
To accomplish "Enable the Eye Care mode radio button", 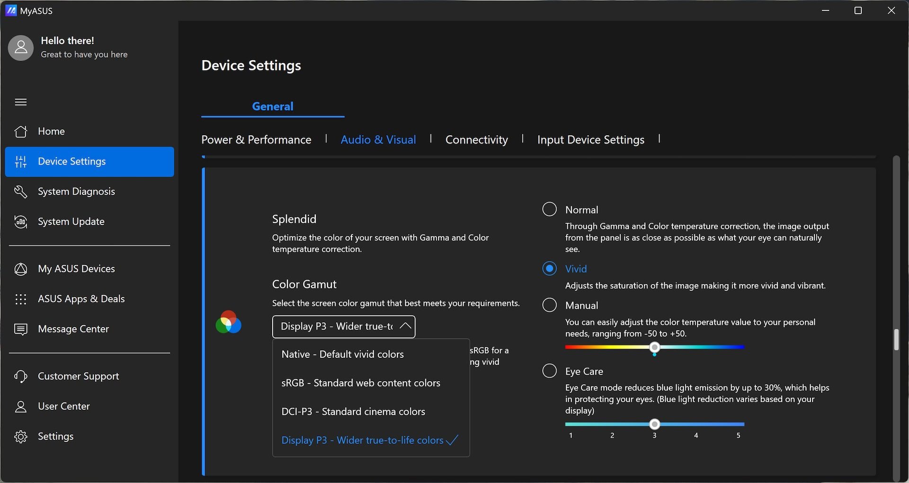I will [549, 370].
